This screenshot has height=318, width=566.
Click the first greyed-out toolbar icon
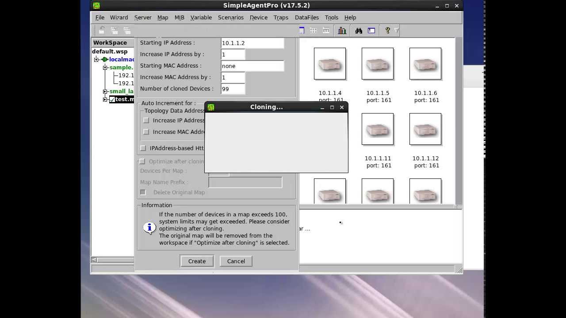102,30
